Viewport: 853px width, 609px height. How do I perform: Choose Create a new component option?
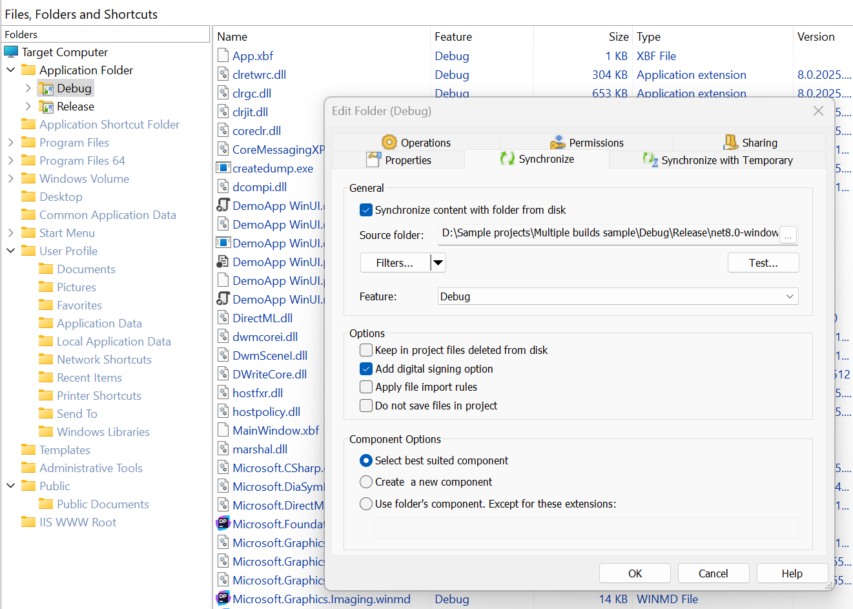pyautogui.click(x=366, y=482)
